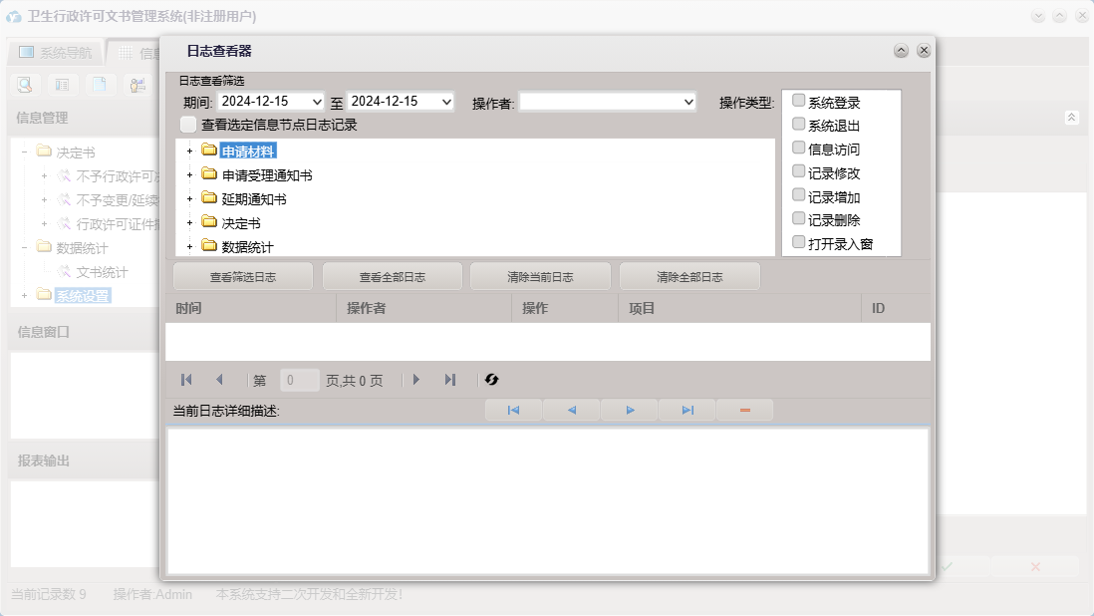Click 查看筛选日志 button
1094x616 pixels.
click(x=243, y=277)
